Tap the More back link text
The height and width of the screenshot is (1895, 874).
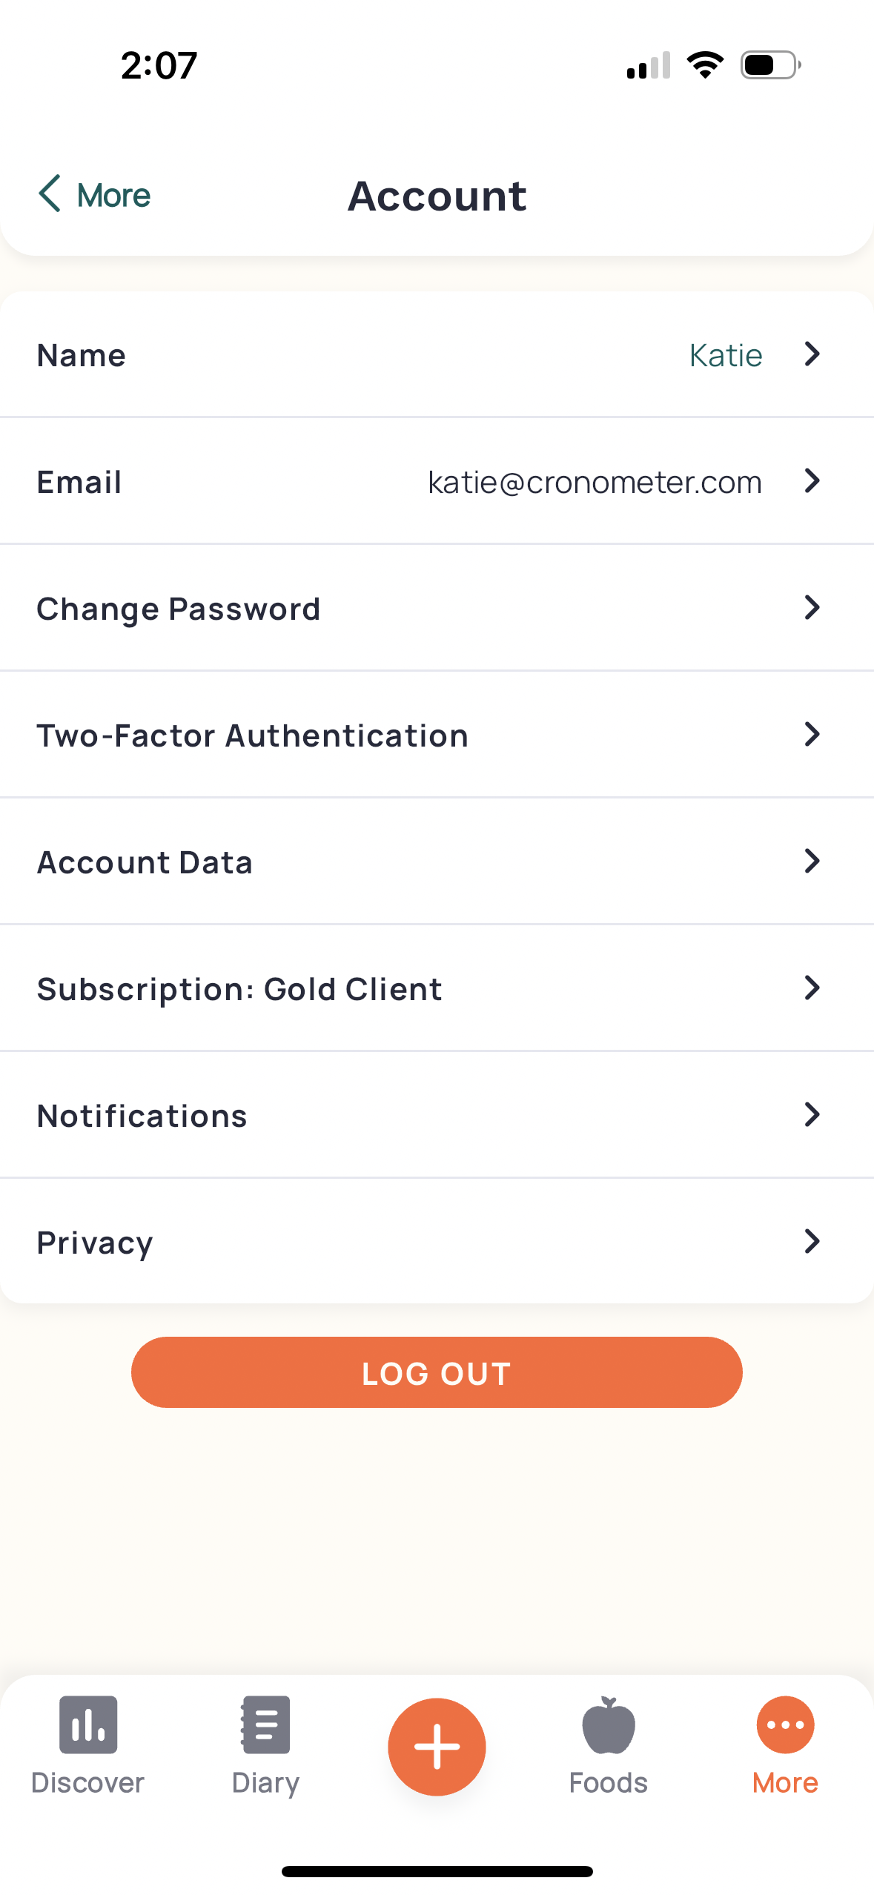pos(113,196)
